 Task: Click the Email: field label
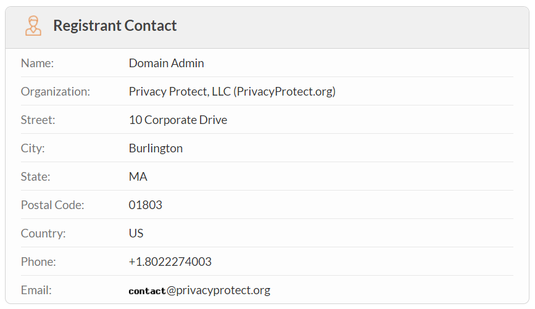[x=36, y=290]
